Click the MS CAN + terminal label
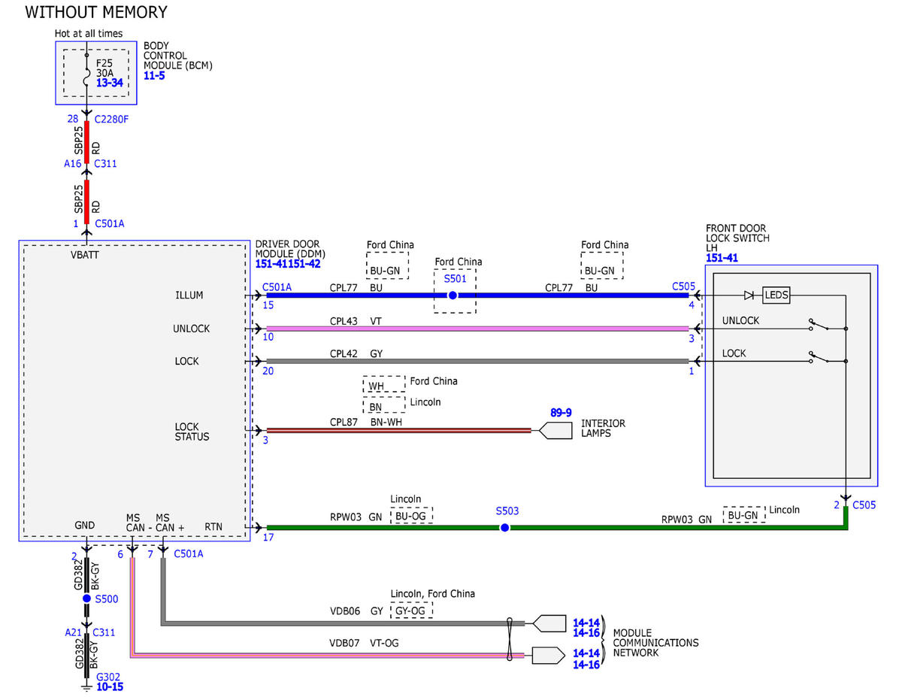 coord(169,523)
